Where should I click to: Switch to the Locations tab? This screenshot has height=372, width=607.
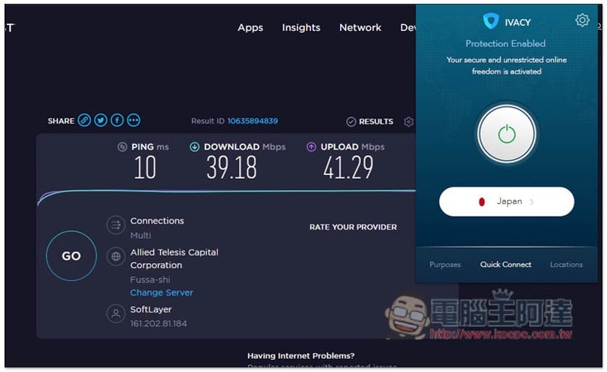566,264
